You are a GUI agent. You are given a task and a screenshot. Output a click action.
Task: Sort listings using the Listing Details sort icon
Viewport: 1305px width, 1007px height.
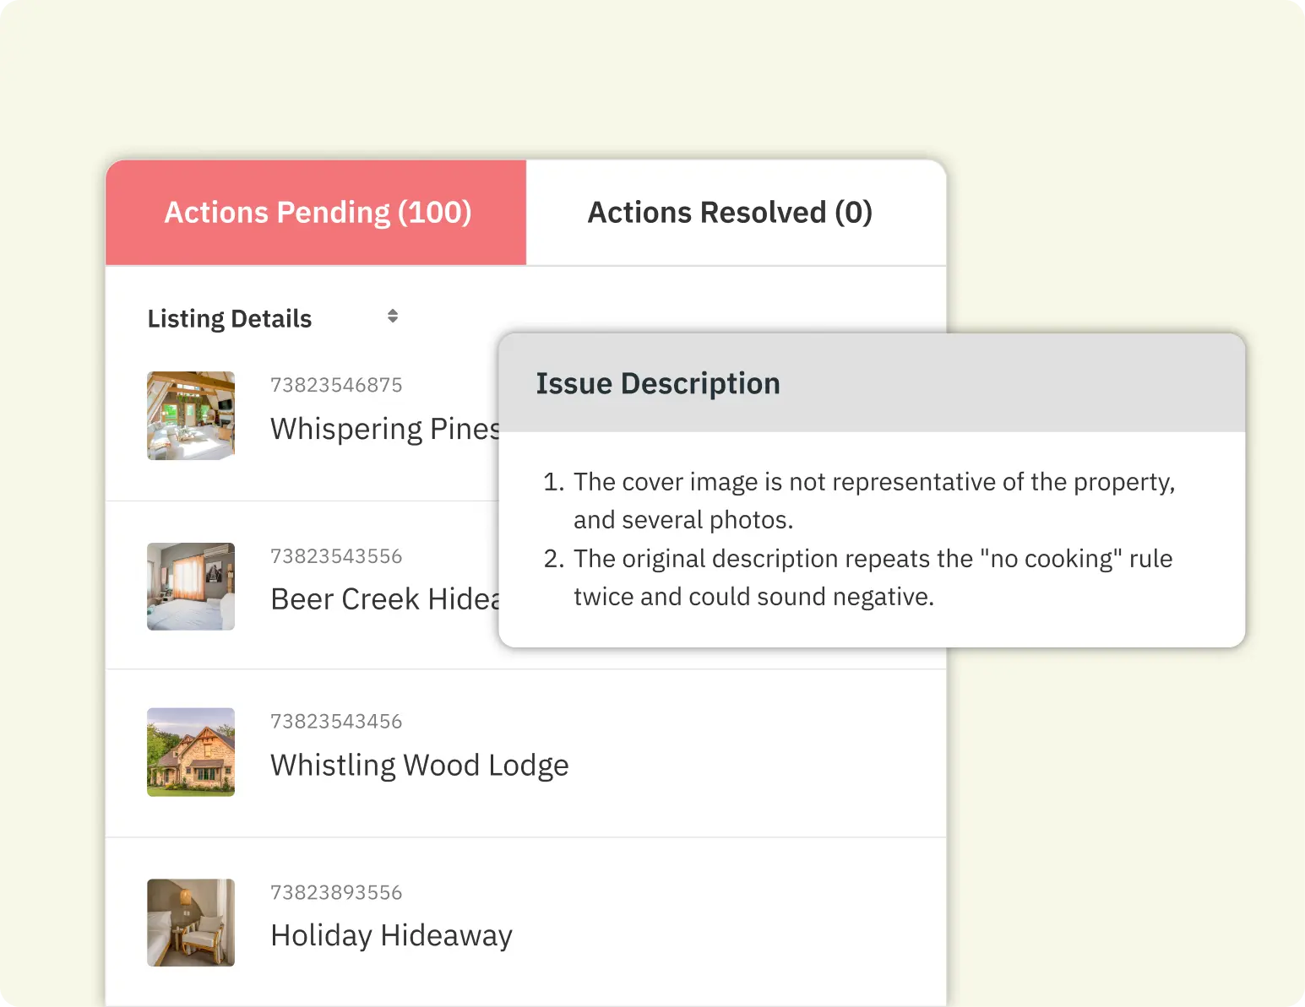(394, 317)
